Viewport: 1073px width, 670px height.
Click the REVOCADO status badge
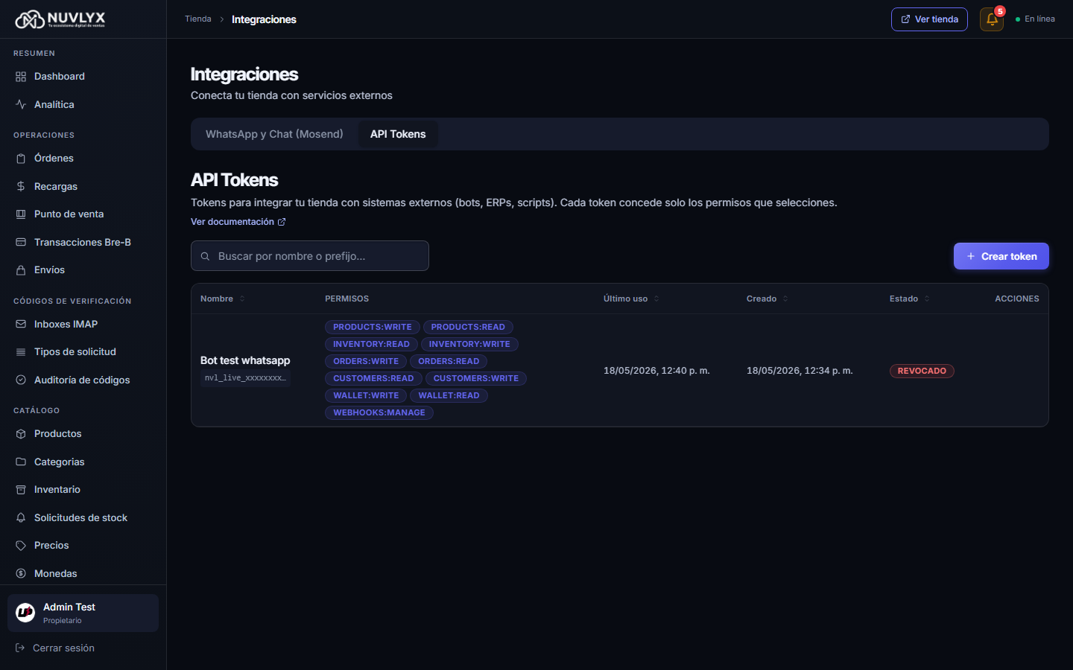(922, 371)
